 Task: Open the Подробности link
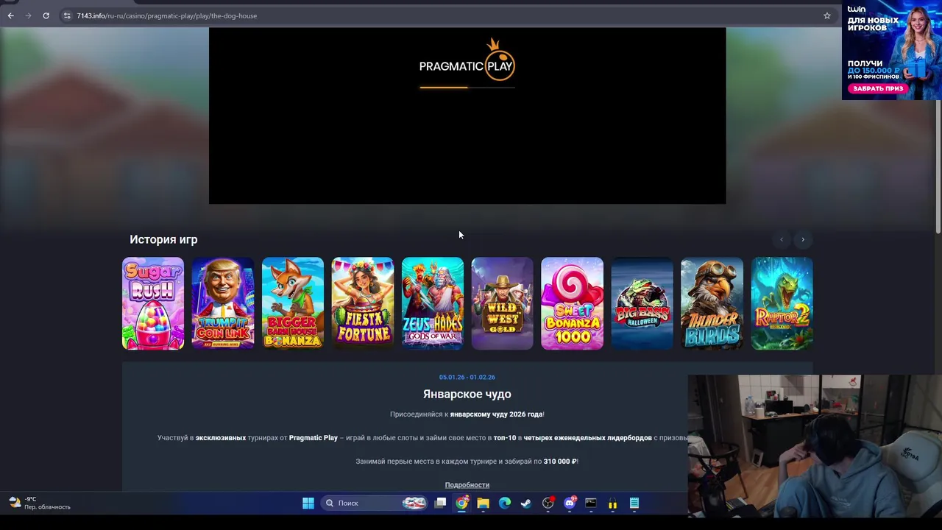click(x=467, y=484)
